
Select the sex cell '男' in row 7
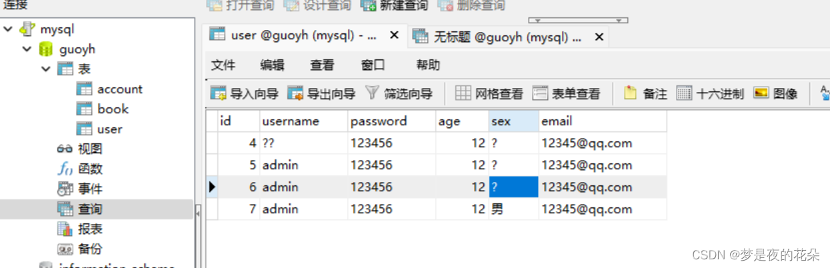click(513, 209)
